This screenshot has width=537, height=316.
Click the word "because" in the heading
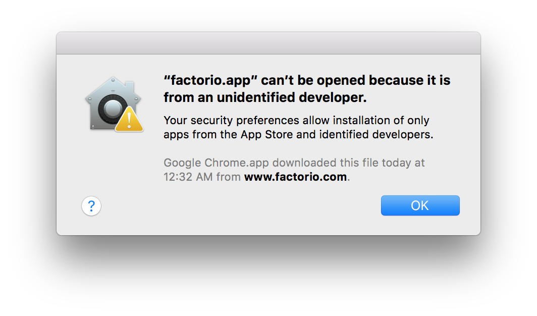coord(398,81)
